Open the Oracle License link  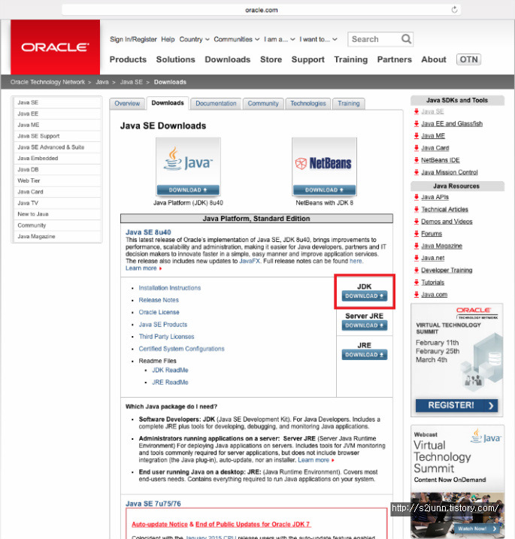159,312
